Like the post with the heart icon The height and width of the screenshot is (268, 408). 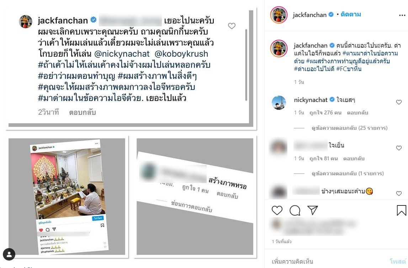click(277, 210)
